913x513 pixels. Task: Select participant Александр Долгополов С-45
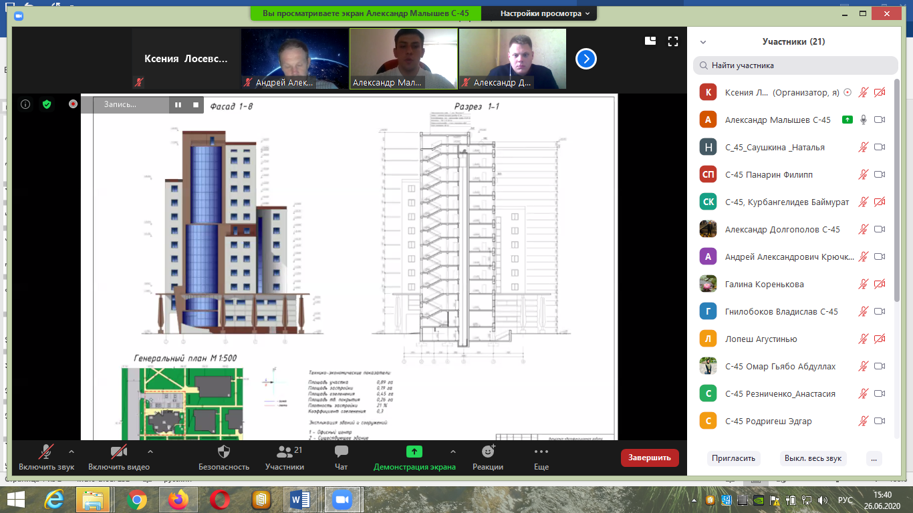click(x=795, y=229)
